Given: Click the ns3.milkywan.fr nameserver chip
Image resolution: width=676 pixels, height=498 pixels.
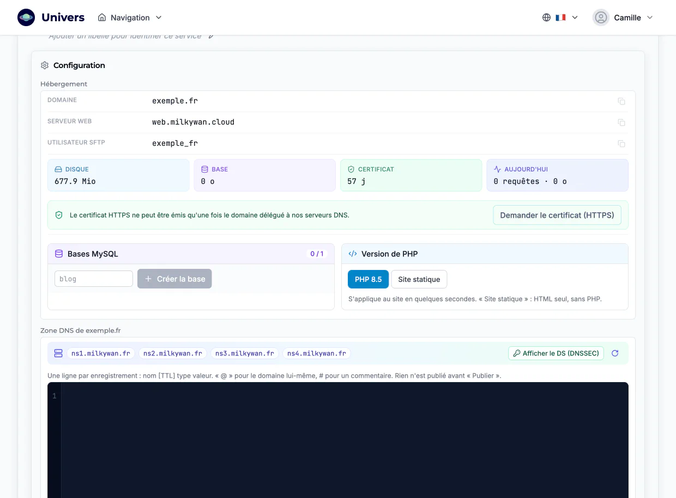Looking at the screenshot, I should click(245, 353).
